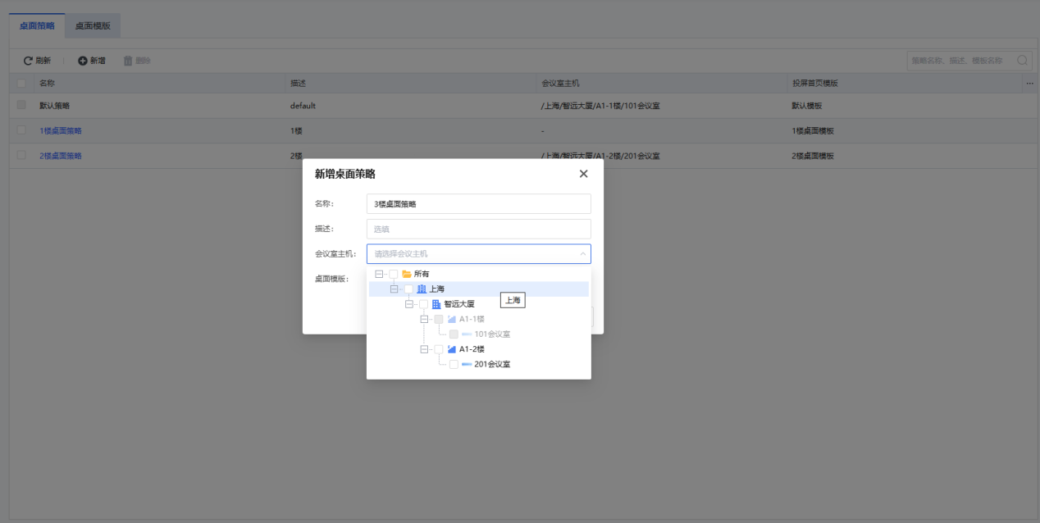
Task: Click the 刷新 refresh icon
Action: 28,61
